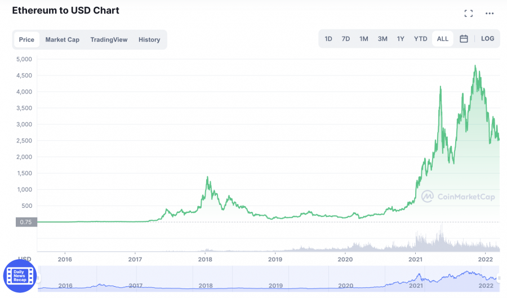Viewport: 507px width, 298px height.
Task: Toggle the LOG scale button
Action: pyautogui.click(x=487, y=39)
